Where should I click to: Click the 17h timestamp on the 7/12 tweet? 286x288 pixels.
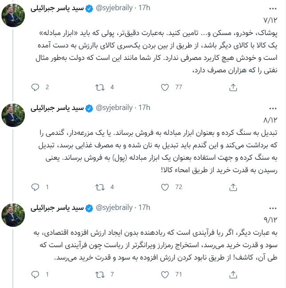(145, 8)
